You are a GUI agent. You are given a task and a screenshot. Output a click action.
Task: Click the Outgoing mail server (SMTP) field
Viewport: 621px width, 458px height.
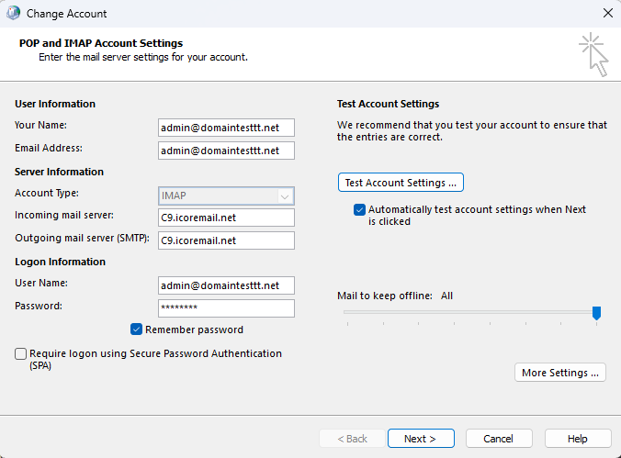(x=226, y=240)
